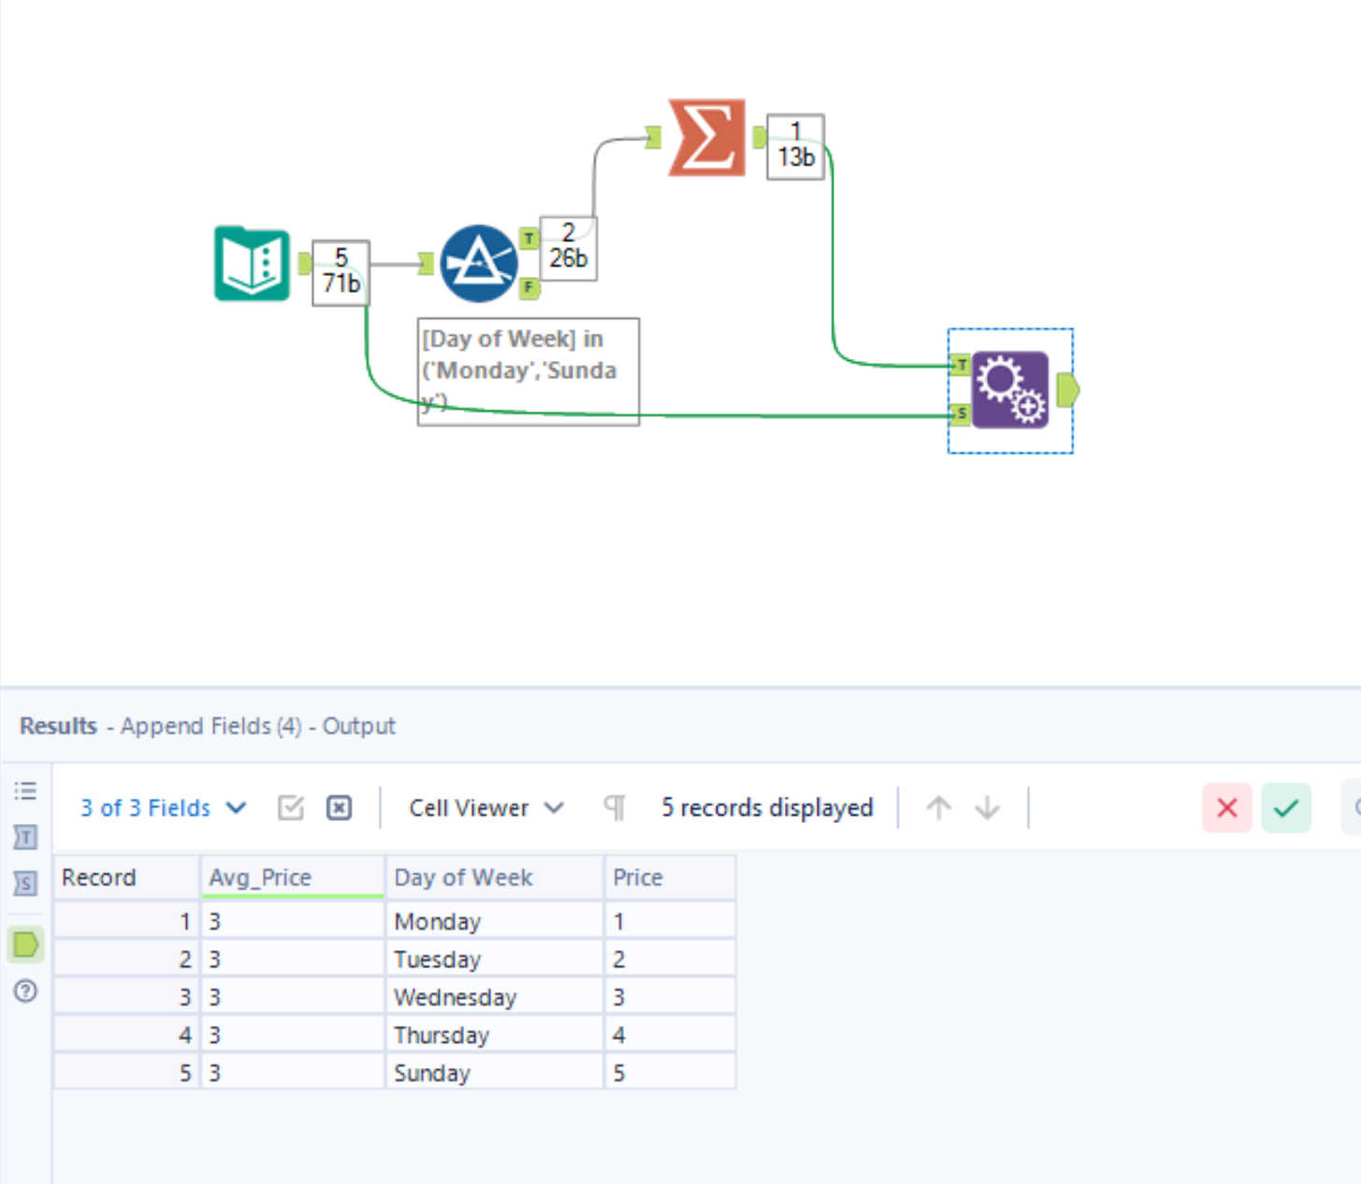This screenshot has width=1361, height=1184.
Task: Select the blue Filter tool in the workflow
Action: click(x=479, y=263)
